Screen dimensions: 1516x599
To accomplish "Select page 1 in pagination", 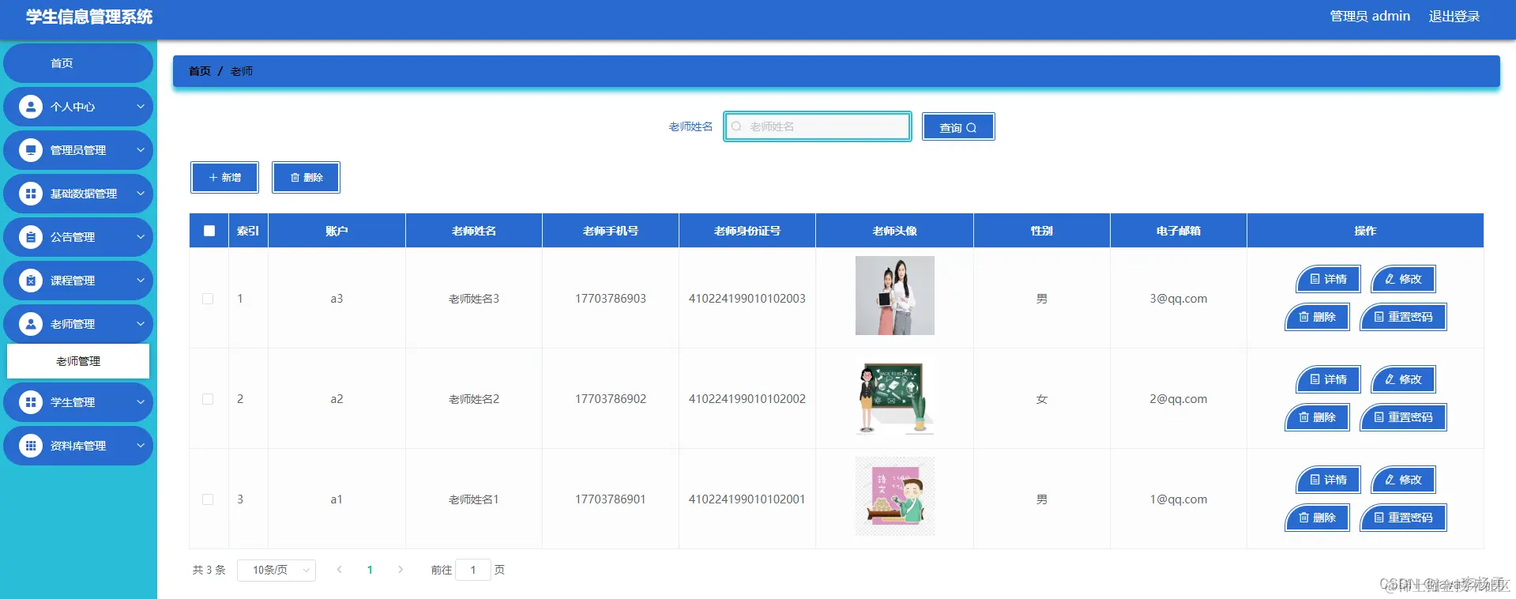I will 370,570.
